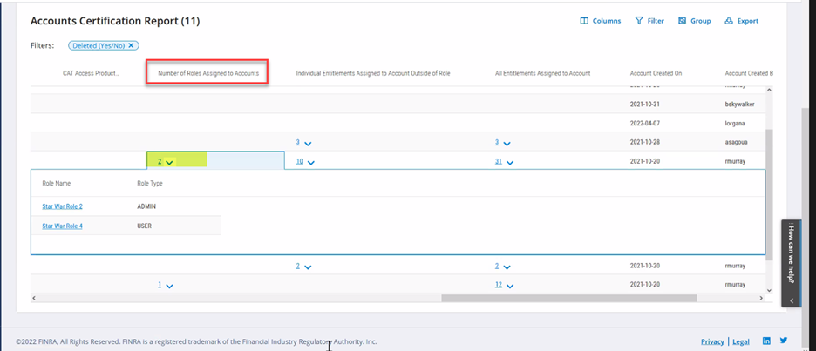Screen dimensions: 816x351
Task: Click the Legal footer link
Action: tap(741, 342)
